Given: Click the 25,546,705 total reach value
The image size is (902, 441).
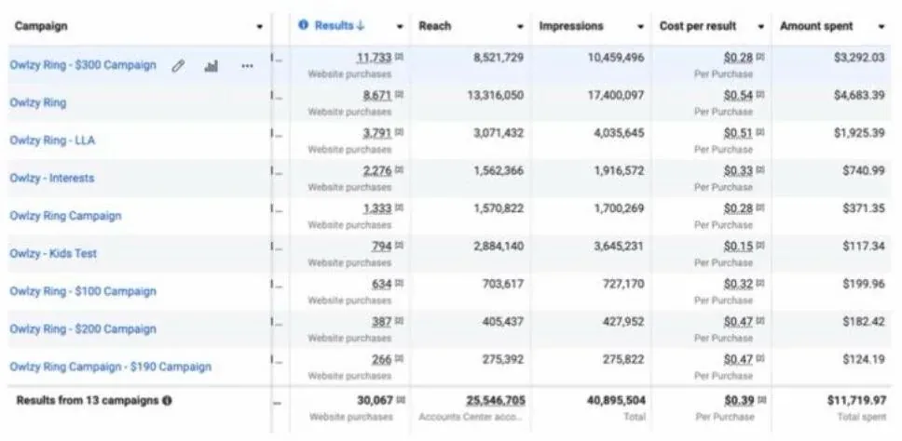Looking at the screenshot, I should click(x=496, y=400).
